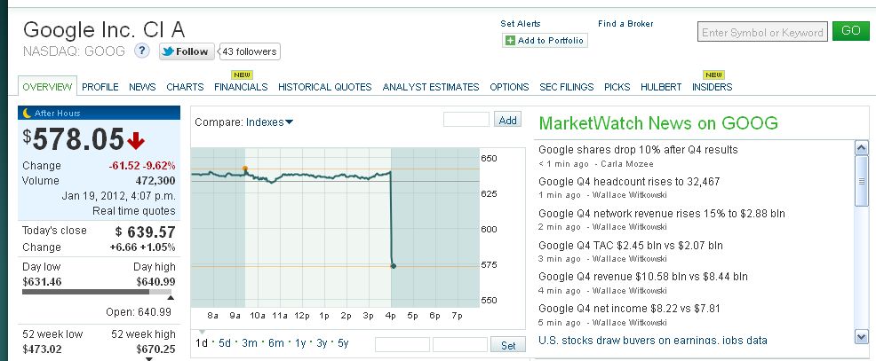The width and height of the screenshot is (876, 361).
Task: Expand the Compare Indexes dropdown
Action: [x=270, y=122]
